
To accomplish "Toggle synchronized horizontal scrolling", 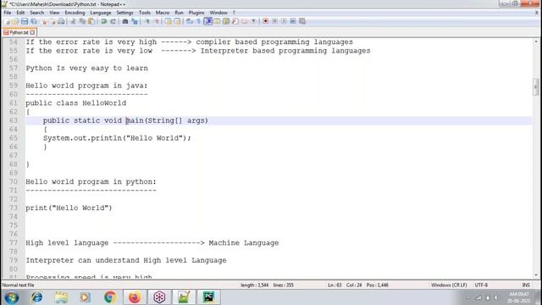I will [x=177, y=21].
